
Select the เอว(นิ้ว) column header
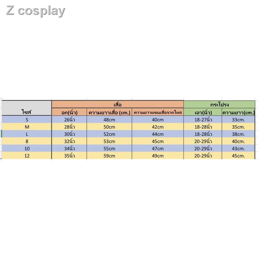(203, 112)
